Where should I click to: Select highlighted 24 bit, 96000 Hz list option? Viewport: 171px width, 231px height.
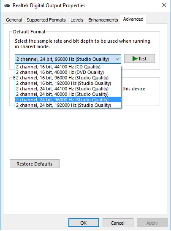(x=68, y=100)
